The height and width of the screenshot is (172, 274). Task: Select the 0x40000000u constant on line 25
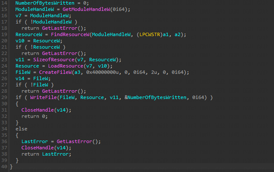click(x=102, y=72)
